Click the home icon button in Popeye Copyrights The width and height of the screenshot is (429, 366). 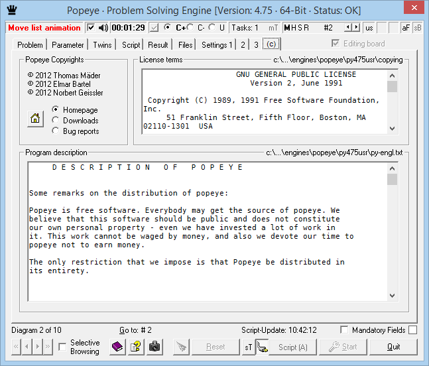pyautogui.click(x=35, y=119)
